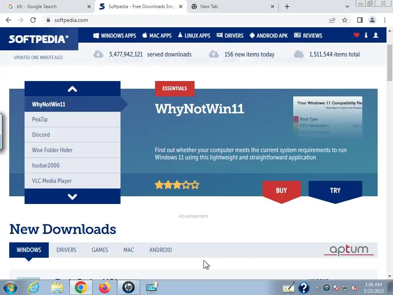Viewport: 393px width, 295px height.
Task: Click the star rating for WhyNotWin11
Action: pyautogui.click(x=177, y=185)
